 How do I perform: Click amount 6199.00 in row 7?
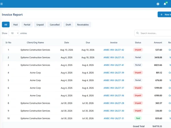coord(158,96)
